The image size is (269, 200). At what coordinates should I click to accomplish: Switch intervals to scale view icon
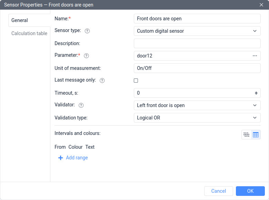[x=246, y=135]
